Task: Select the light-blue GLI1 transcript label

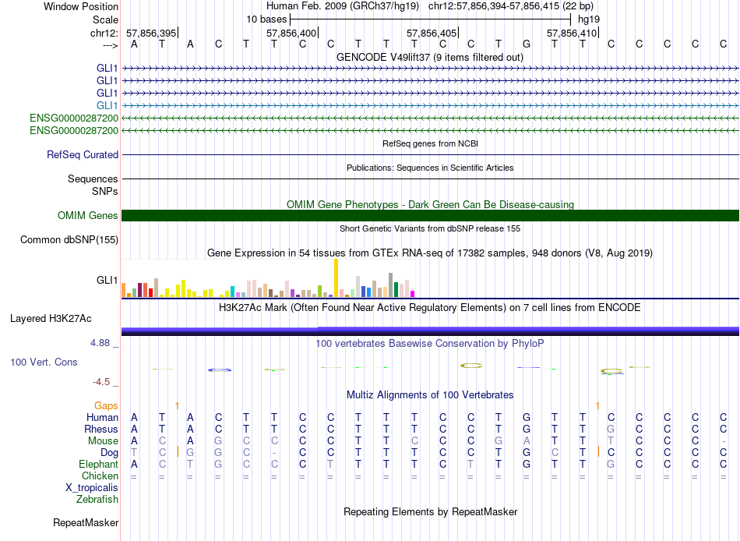Action: pyautogui.click(x=107, y=105)
